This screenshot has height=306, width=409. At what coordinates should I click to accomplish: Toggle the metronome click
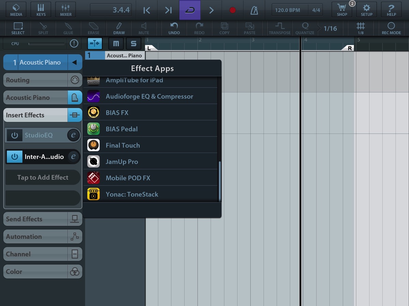(x=254, y=10)
